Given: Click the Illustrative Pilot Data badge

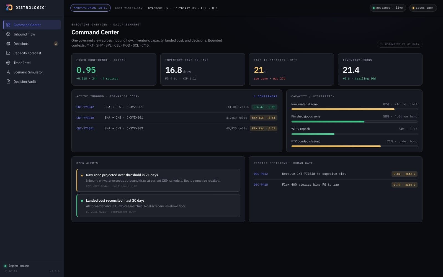Looking at the screenshot, I should pyautogui.click(x=400, y=44).
